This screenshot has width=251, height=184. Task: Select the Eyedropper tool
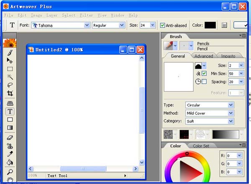pos(10,154)
